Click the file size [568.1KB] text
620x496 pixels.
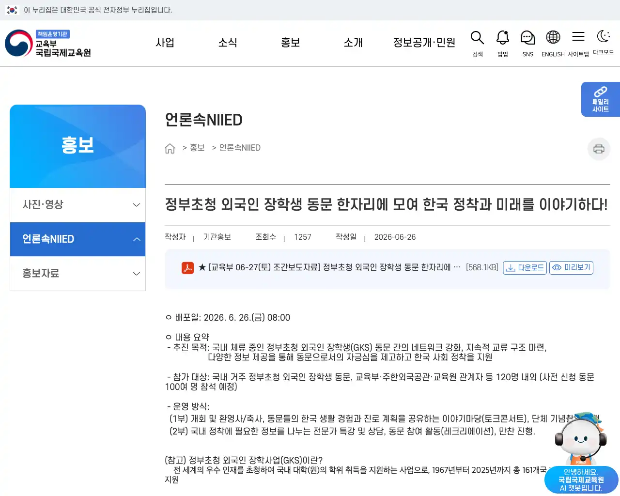click(x=482, y=267)
